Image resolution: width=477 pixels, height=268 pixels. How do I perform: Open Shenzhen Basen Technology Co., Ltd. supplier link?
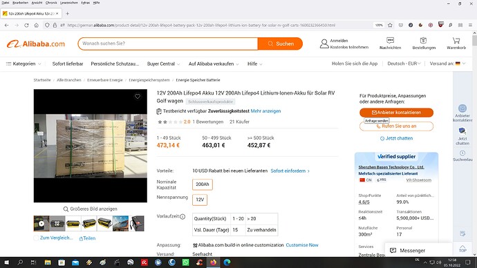click(391, 167)
